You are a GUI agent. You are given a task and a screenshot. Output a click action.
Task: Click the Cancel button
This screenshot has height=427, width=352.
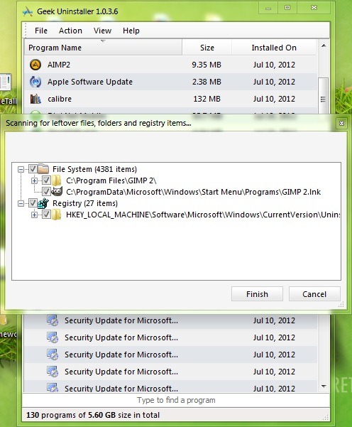tap(314, 294)
